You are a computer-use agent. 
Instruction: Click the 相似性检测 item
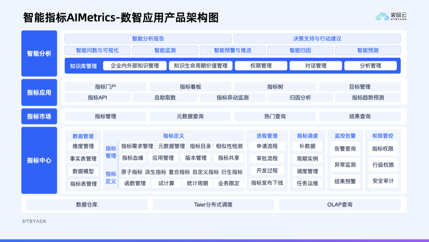[229, 146]
